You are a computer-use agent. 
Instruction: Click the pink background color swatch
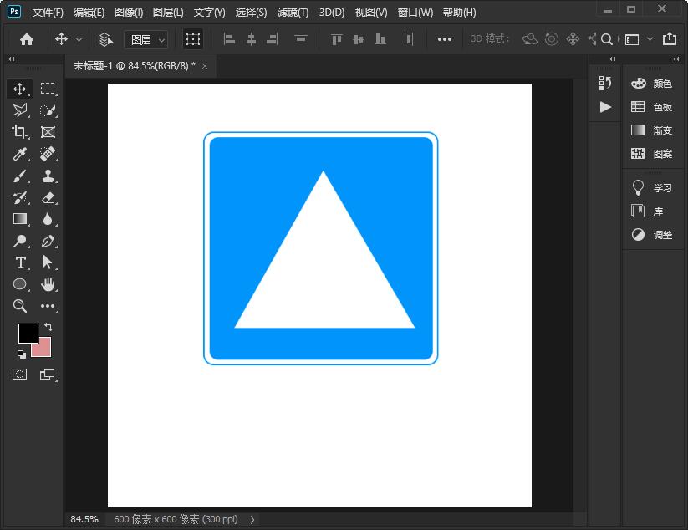(x=43, y=349)
